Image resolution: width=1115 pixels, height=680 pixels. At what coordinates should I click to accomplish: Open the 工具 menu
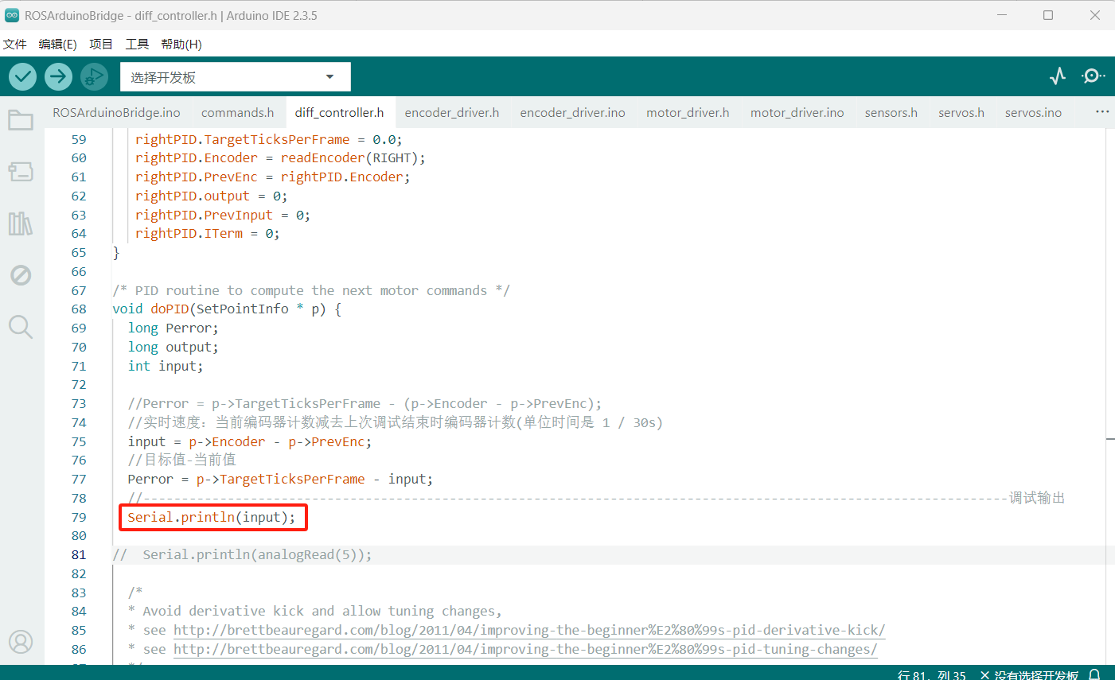(x=137, y=45)
